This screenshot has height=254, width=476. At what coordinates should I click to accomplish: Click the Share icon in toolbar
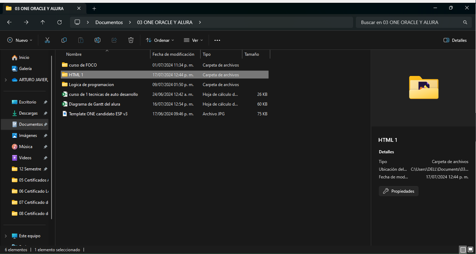(x=114, y=40)
